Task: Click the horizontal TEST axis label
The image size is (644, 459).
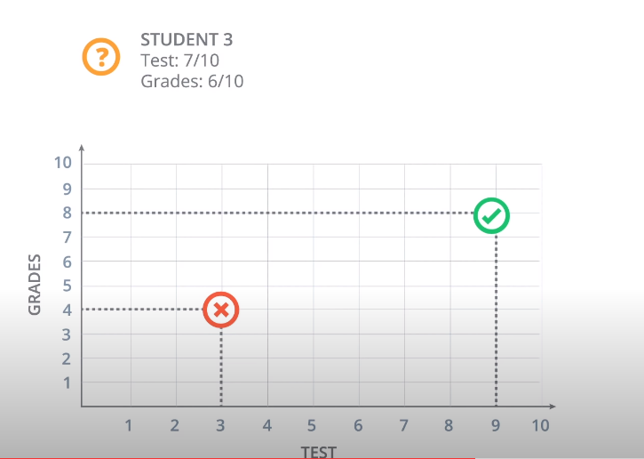Action: [319, 452]
